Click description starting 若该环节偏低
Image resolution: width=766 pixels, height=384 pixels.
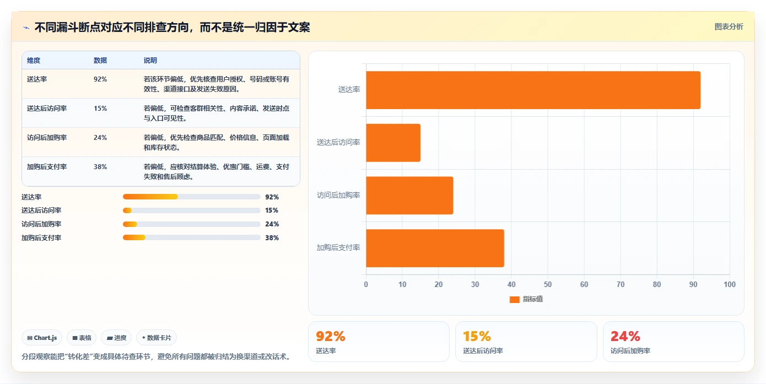[217, 84]
